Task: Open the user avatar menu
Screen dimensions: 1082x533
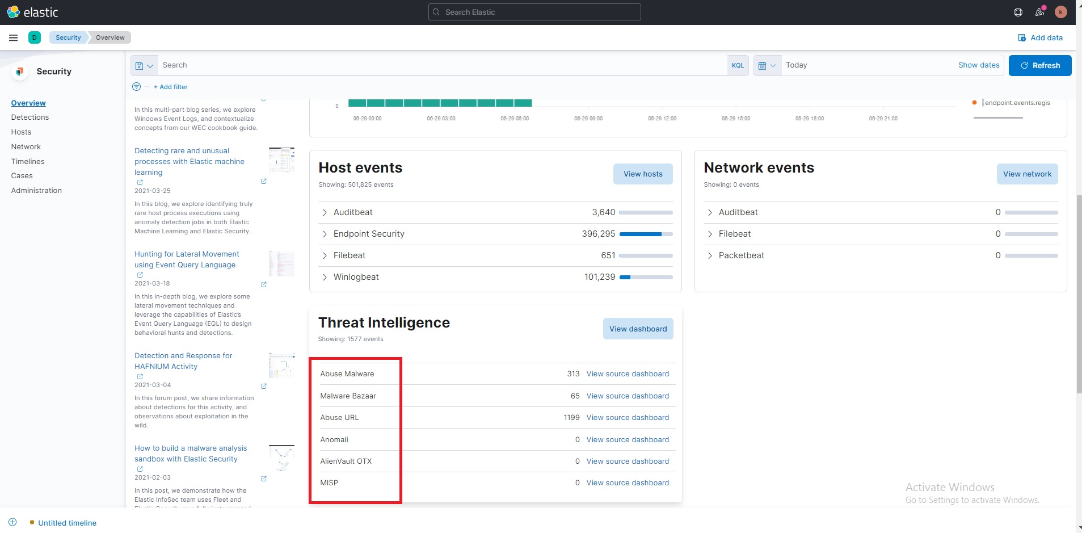Action: pos(1060,12)
